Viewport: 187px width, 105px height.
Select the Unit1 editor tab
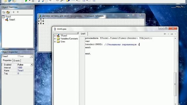click(x=83, y=34)
